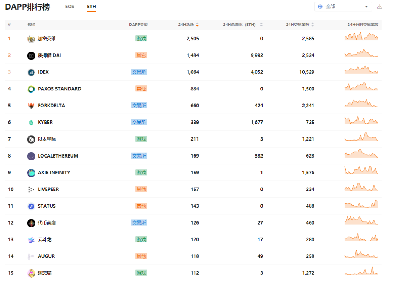The image size is (400, 285).
Task: Click the 其他 tag on PAXOS STANDARD row
Action: coord(141,89)
